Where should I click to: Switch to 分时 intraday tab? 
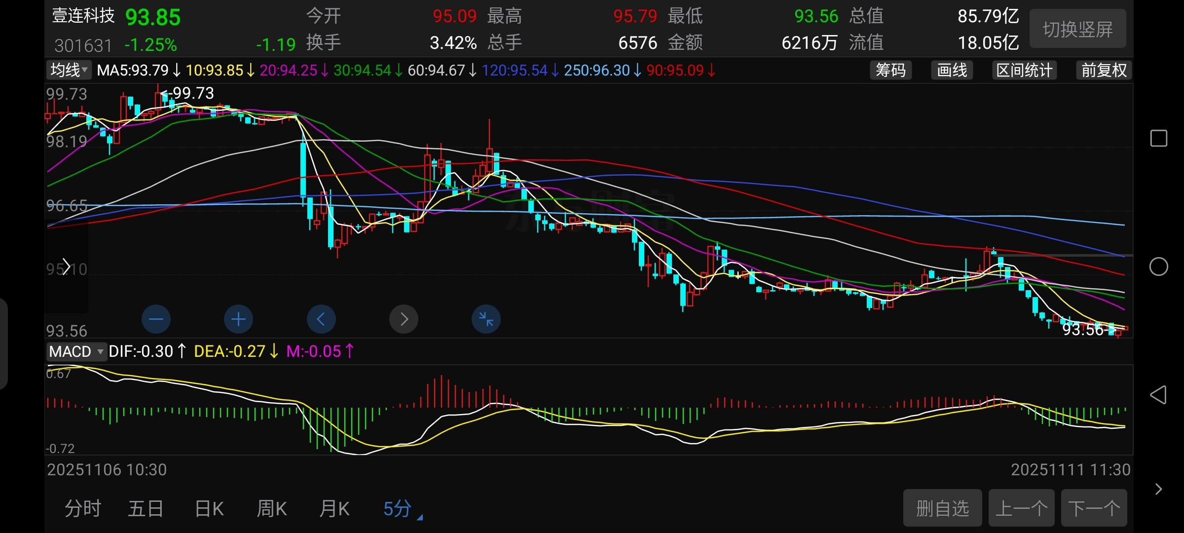pos(83,509)
